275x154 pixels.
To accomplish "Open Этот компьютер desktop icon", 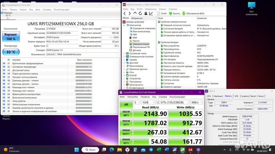I will click(251, 9).
